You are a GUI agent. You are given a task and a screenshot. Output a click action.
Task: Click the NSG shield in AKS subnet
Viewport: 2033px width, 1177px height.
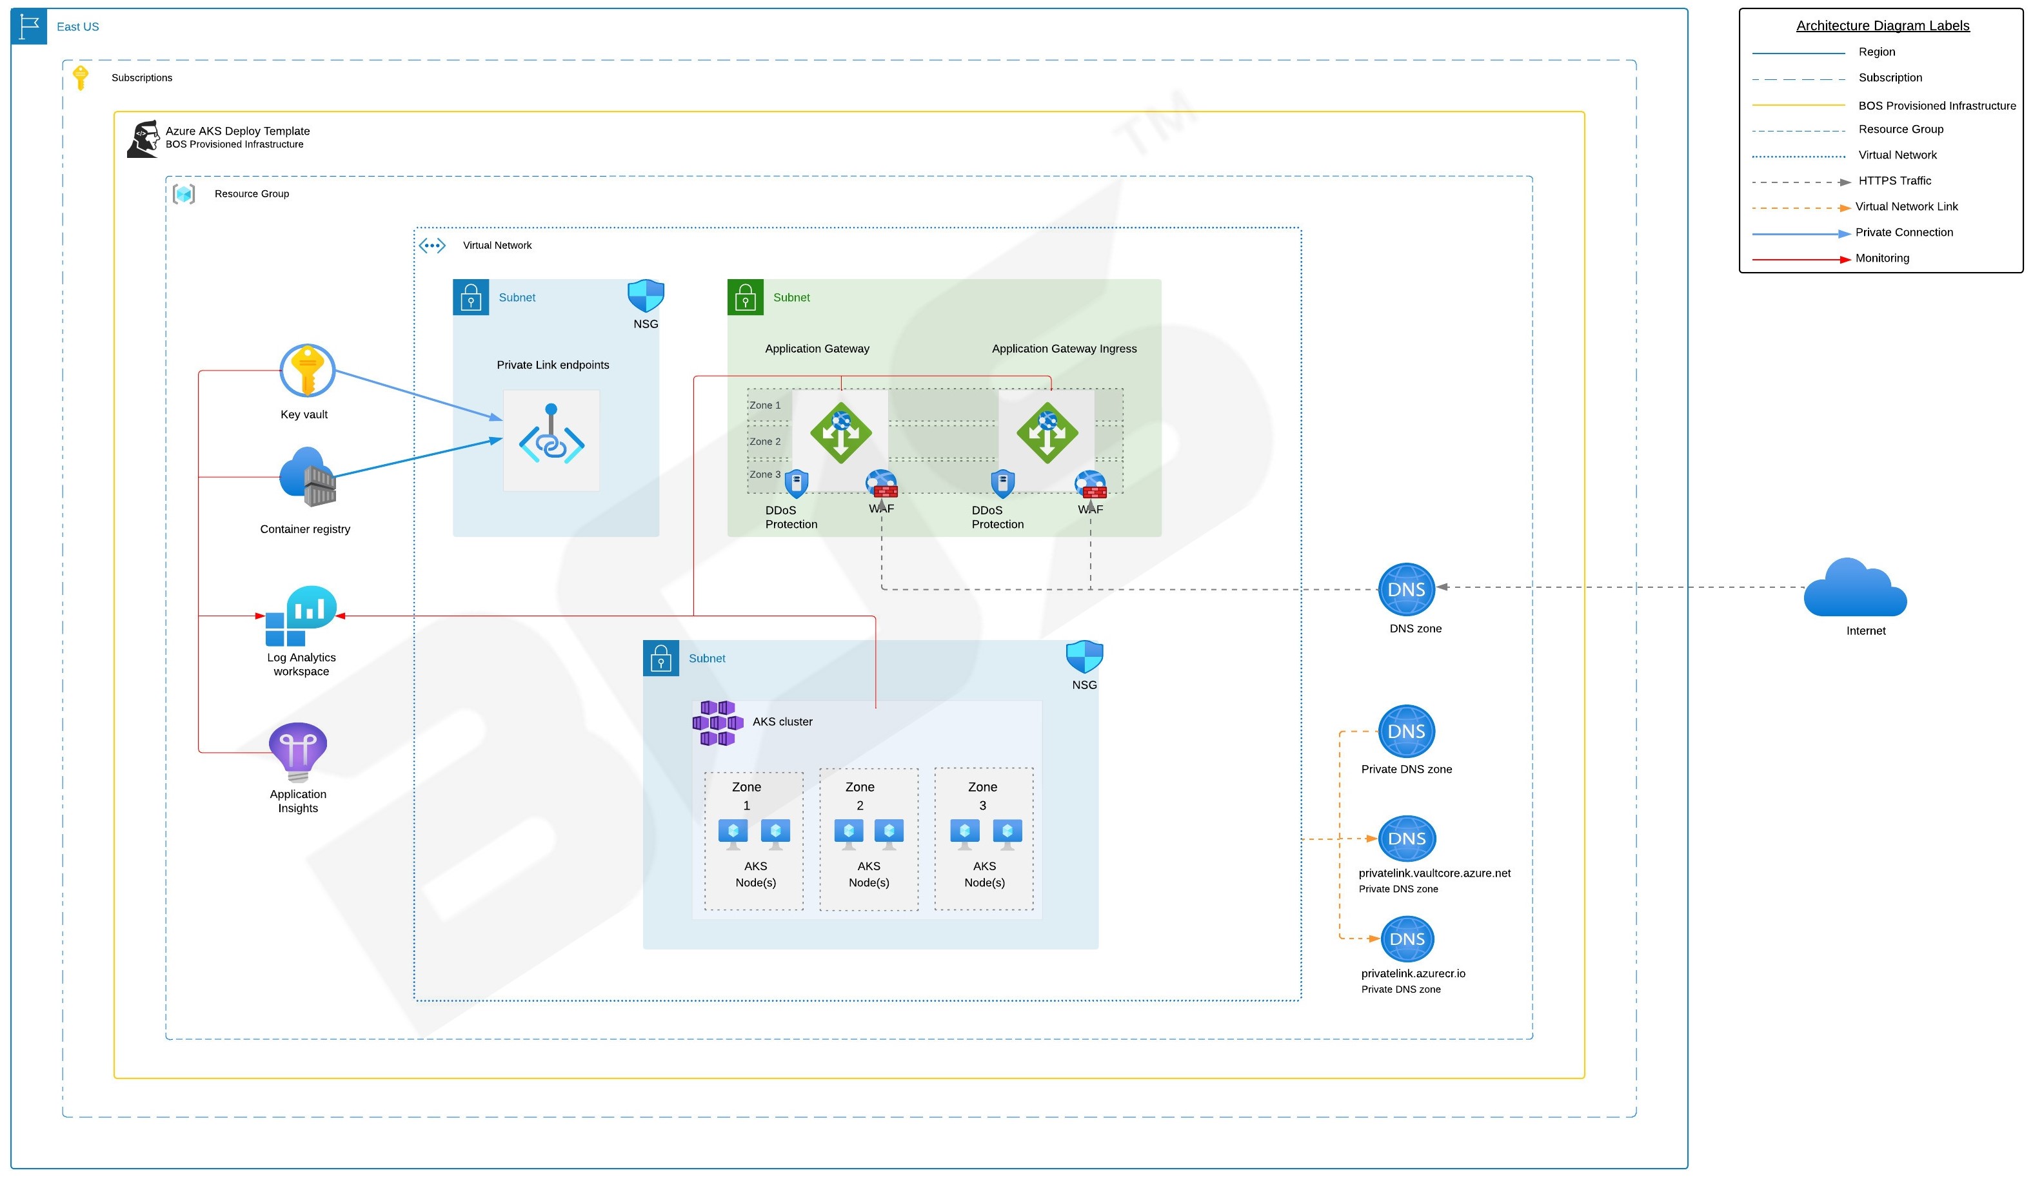1084,657
